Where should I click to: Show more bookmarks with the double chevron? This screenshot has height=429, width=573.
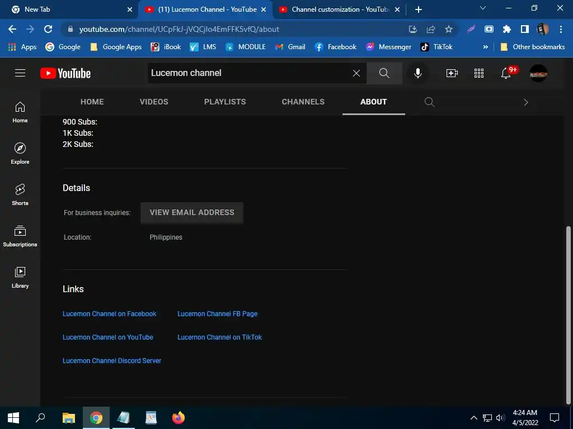486,47
